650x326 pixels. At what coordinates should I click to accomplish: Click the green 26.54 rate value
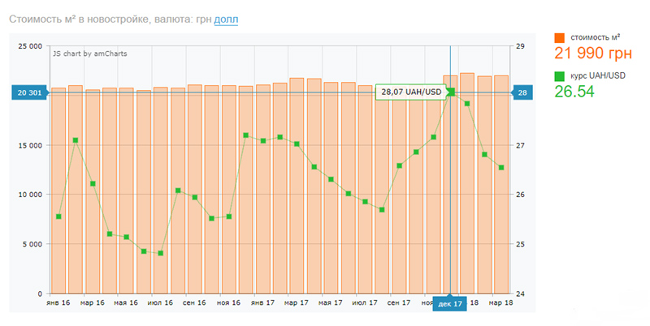tap(574, 92)
